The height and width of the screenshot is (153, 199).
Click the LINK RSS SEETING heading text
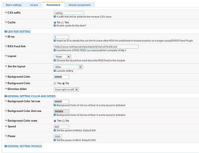click(x=19, y=32)
